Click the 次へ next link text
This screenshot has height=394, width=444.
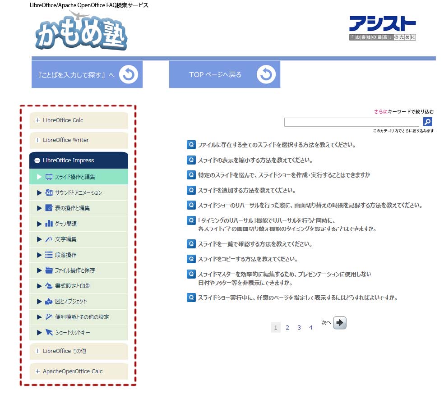326,322
